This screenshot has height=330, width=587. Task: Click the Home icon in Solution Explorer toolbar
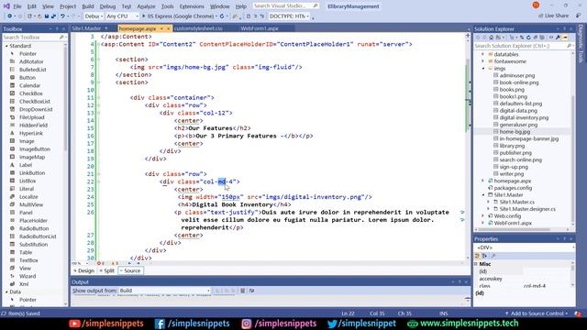tap(492, 38)
